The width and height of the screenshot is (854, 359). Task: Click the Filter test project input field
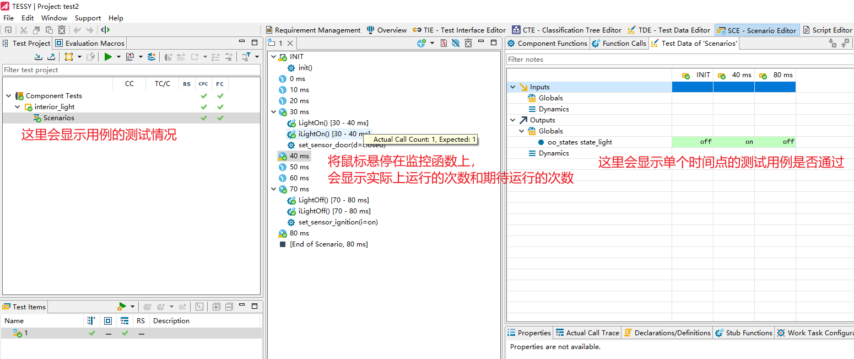pyautogui.click(x=131, y=70)
